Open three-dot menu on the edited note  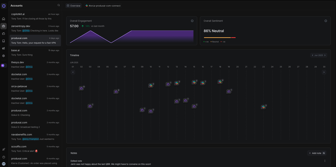pyautogui.click(x=325, y=161)
